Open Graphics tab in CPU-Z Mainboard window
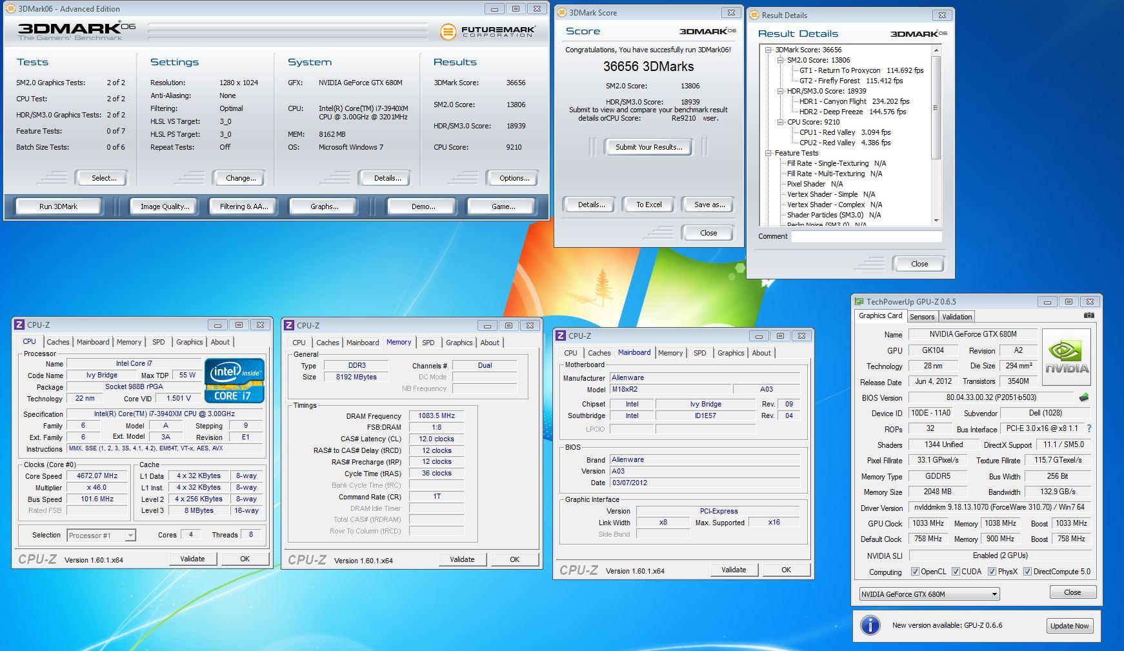Screen dimensions: 1124x651 click(731, 353)
